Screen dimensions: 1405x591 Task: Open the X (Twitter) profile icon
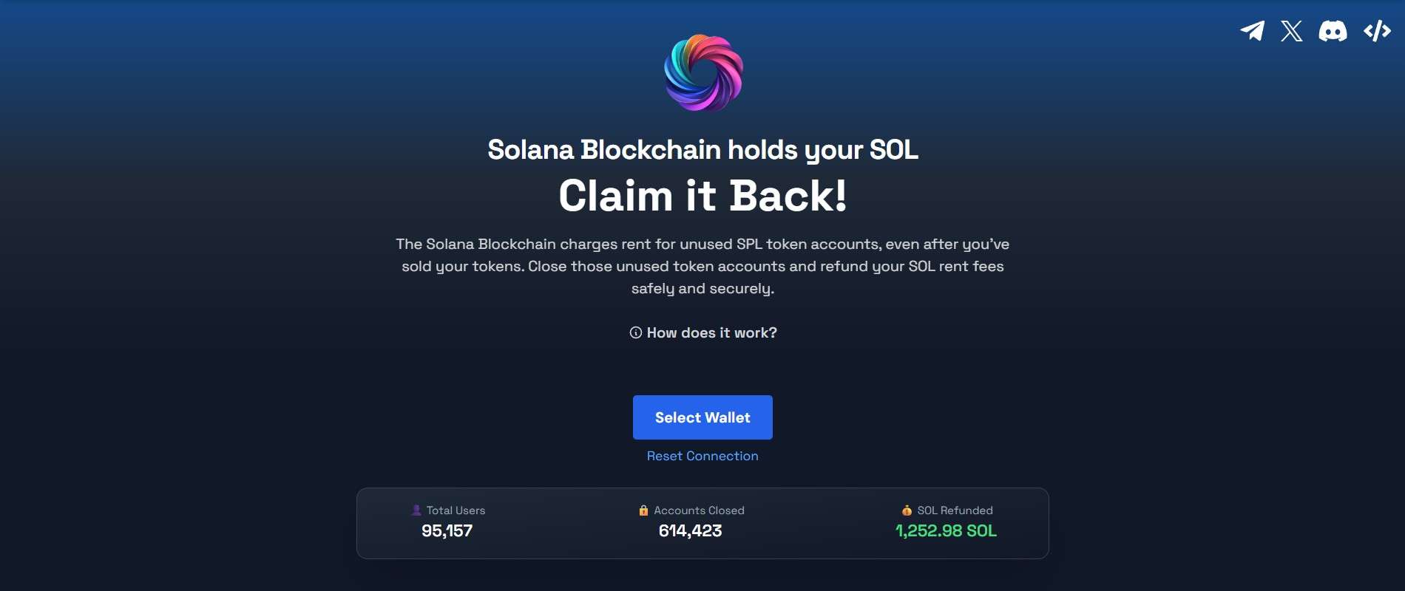coord(1292,31)
